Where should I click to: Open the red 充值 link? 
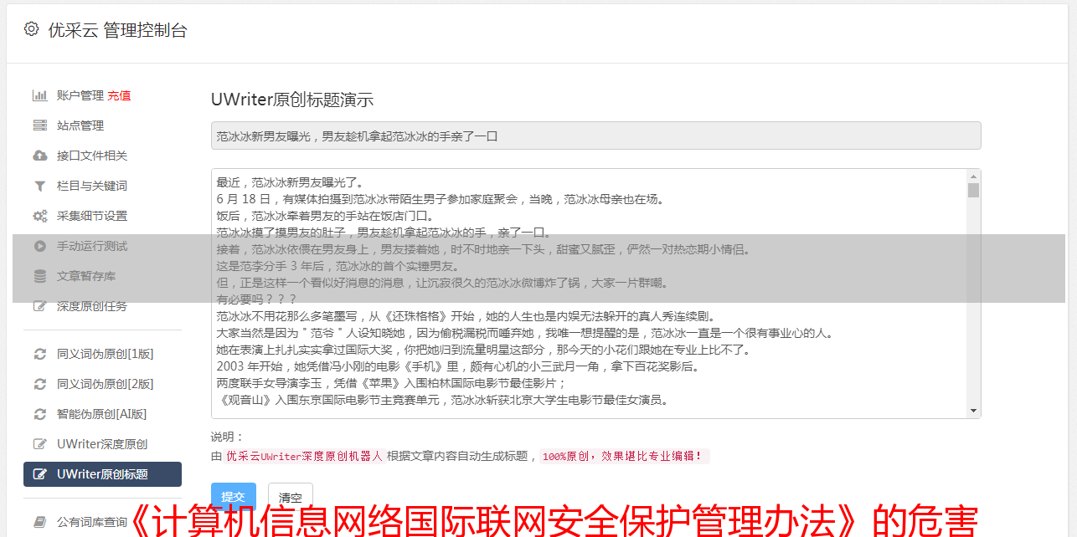coord(119,95)
